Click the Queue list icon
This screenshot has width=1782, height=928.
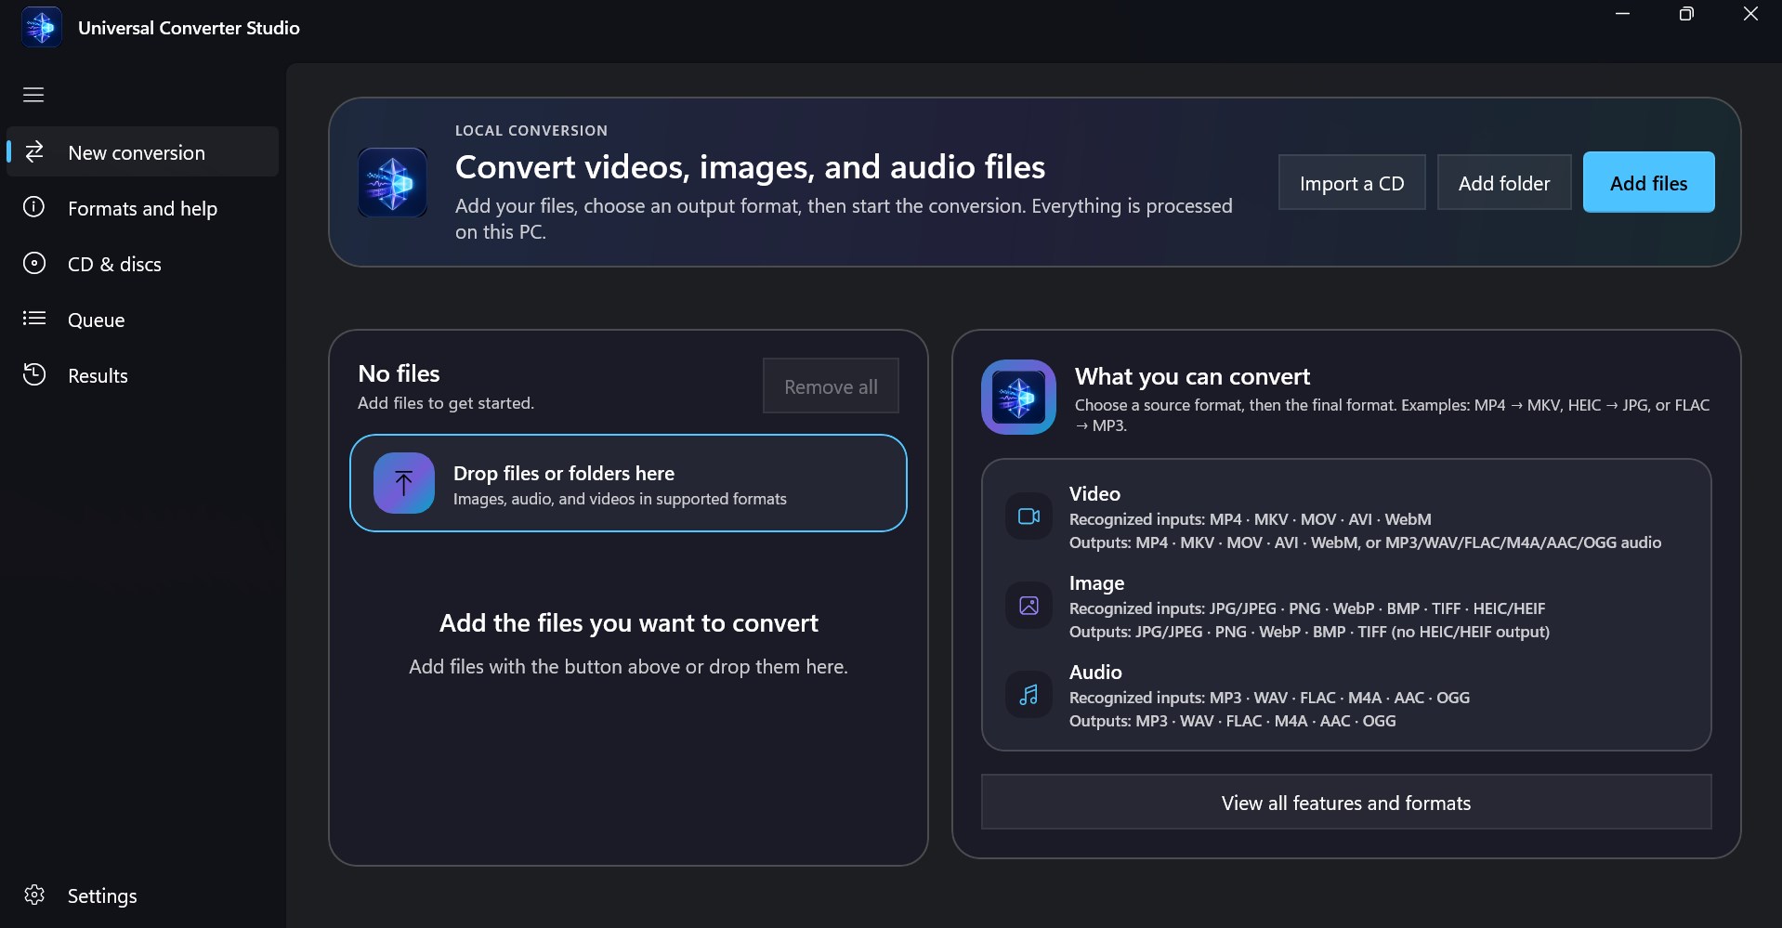point(33,319)
